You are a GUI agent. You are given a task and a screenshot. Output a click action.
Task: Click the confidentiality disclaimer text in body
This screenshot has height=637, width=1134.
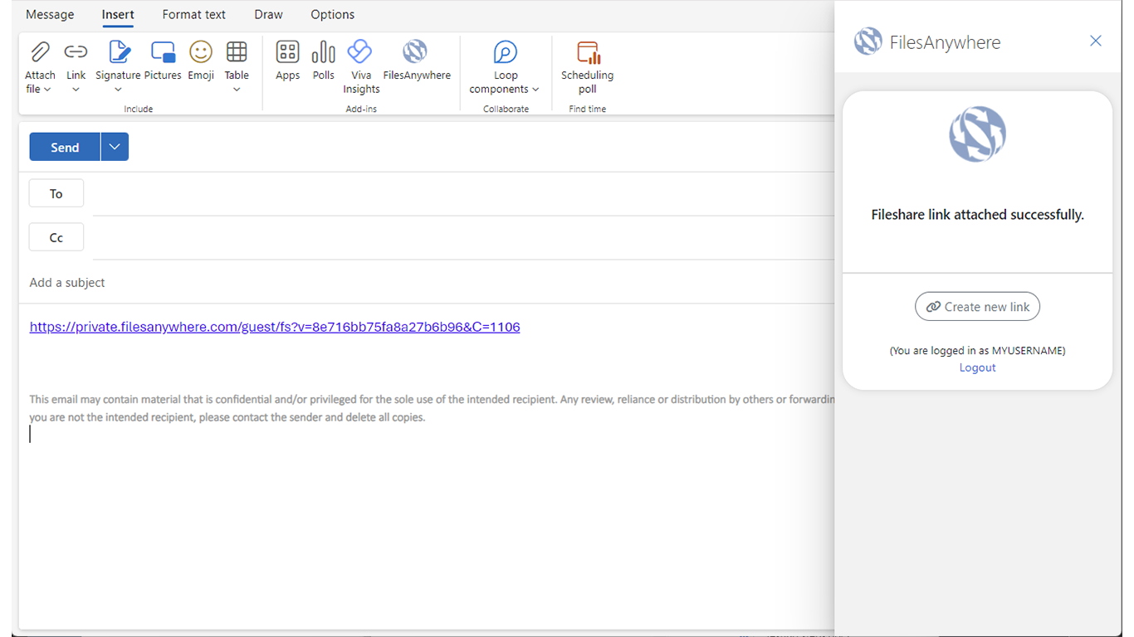point(432,408)
